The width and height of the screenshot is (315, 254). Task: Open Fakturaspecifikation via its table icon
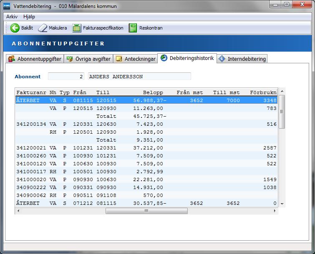click(x=76, y=28)
